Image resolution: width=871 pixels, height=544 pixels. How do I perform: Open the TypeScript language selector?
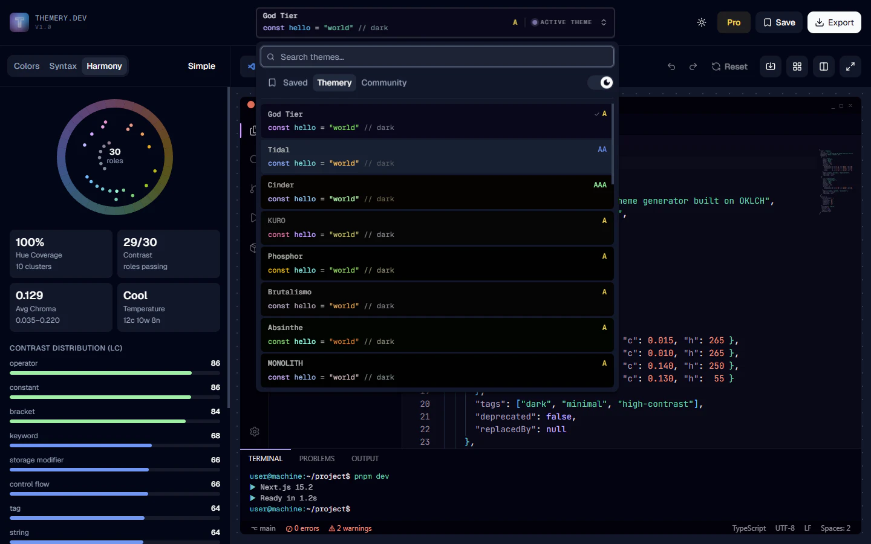749,528
